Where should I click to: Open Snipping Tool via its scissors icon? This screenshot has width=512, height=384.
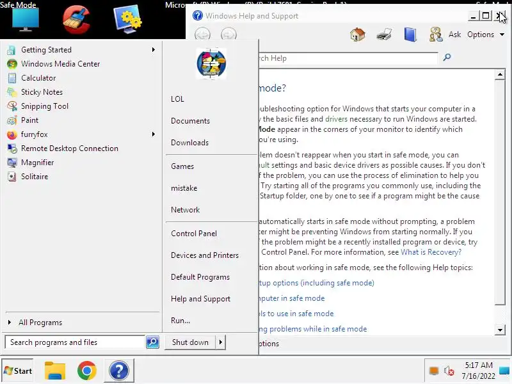coord(12,106)
